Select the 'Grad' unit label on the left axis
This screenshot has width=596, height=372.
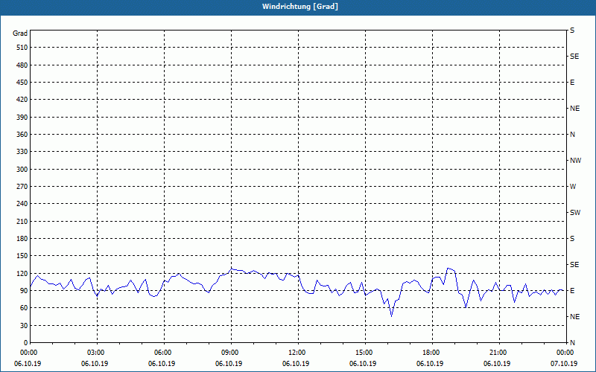coord(20,33)
